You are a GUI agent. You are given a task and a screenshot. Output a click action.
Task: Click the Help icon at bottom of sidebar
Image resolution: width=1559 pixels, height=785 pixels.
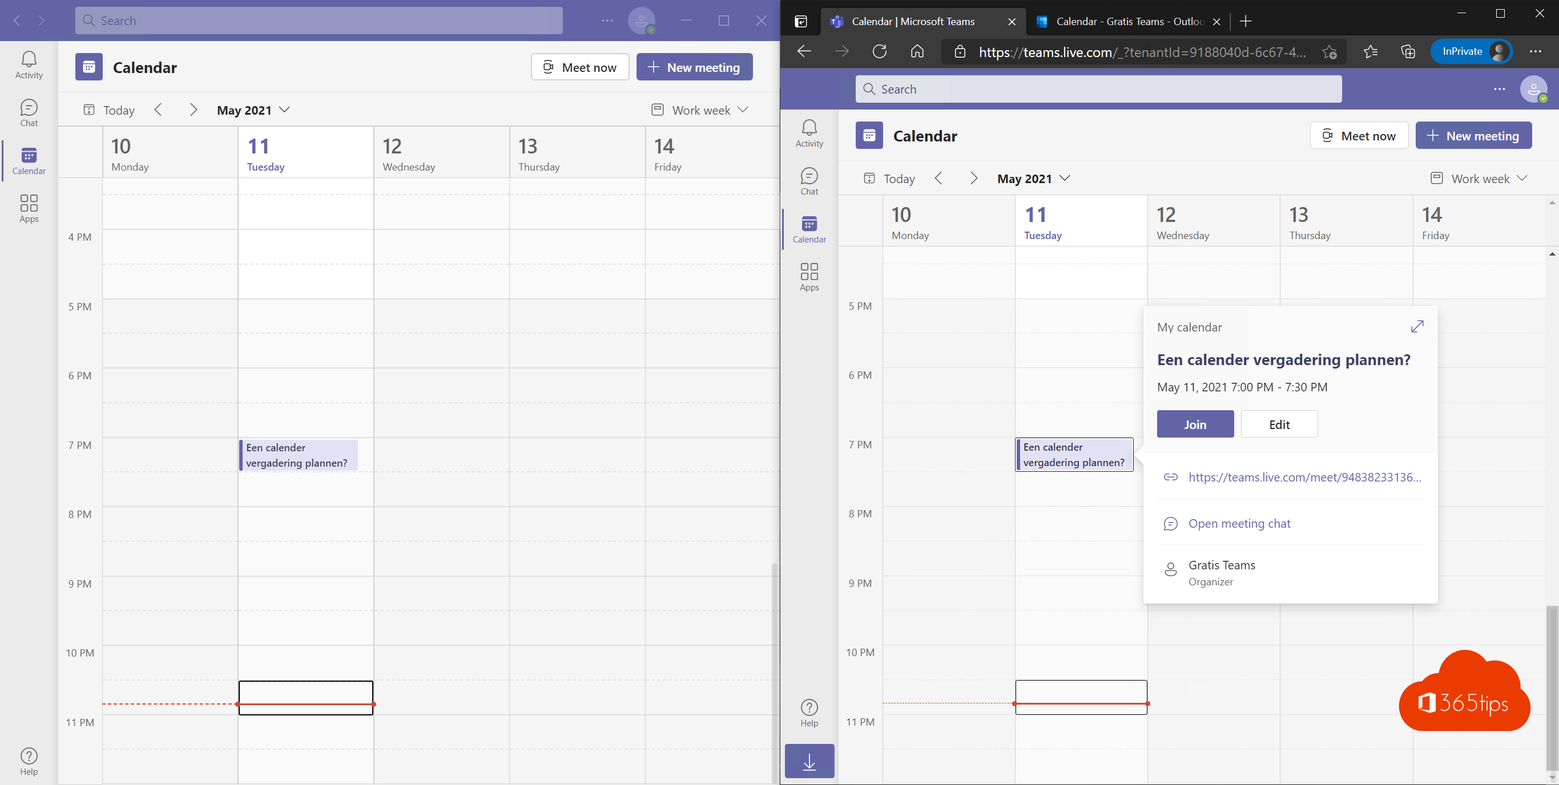[x=29, y=756]
